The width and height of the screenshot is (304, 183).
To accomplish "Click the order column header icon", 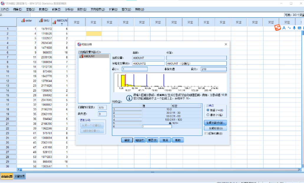I will click(23, 20).
